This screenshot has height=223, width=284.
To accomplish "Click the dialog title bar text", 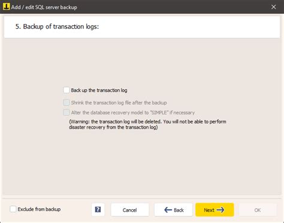I will 44,7.
